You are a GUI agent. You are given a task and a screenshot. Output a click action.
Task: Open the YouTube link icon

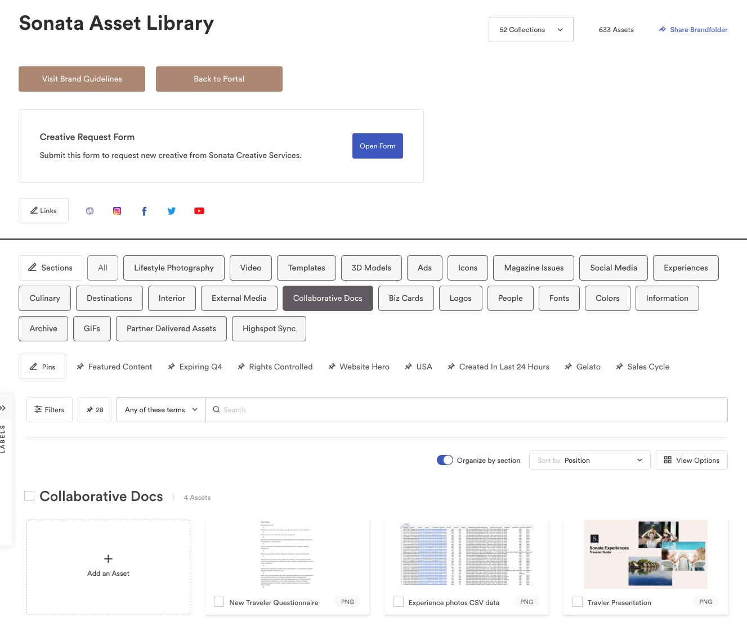(199, 211)
